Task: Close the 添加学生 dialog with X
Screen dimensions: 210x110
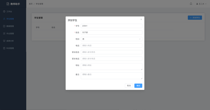Action: coord(141,19)
